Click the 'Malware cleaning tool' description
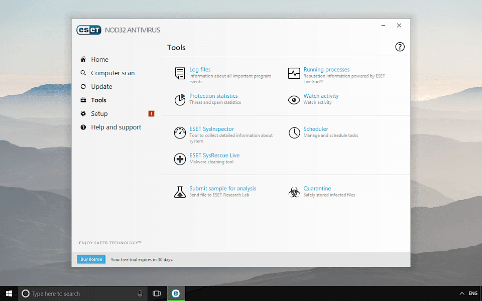This screenshot has height=301, width=482. pyautogui.click(x=211, y=162)
